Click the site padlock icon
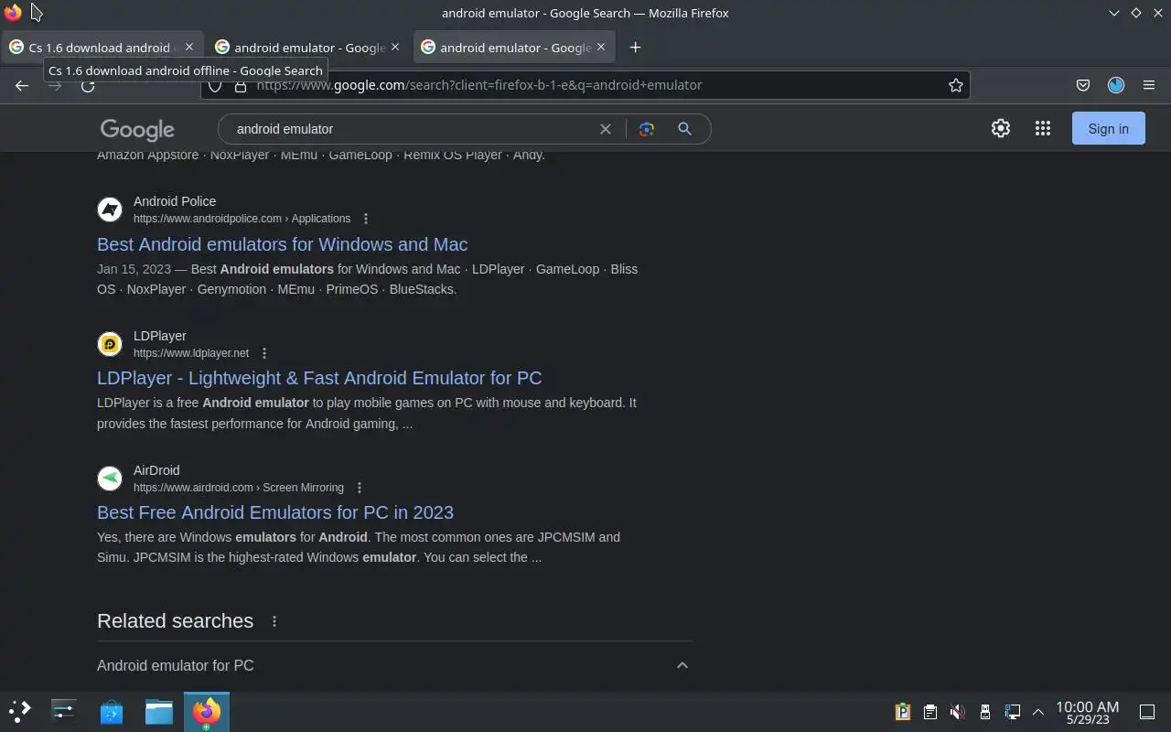Viewport: 1171px width, 732px height. 241,85
